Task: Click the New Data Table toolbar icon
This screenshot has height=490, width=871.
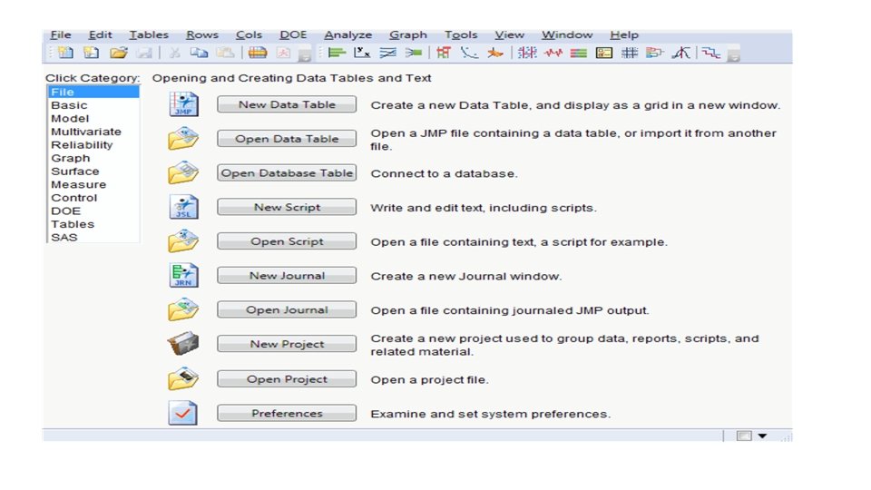Action: [x=65, y=53]
